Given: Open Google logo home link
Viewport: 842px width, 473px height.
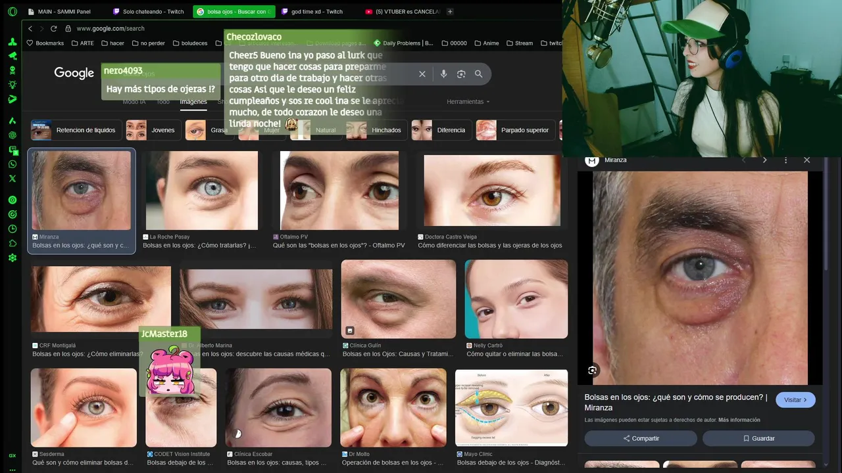Looking at the screenshot, I should 74,74.
